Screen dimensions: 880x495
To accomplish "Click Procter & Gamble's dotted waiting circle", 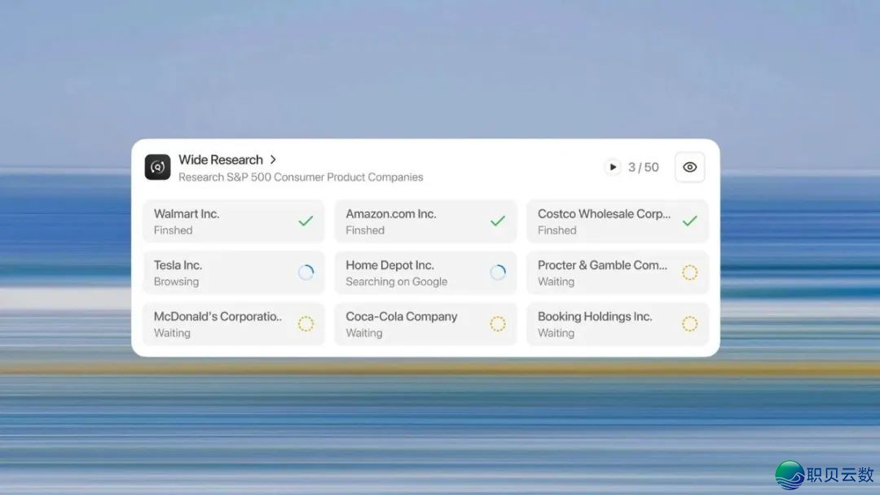I will 689,273.
